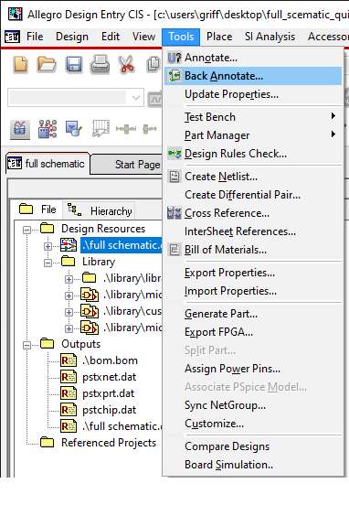Viewport: 349px width, 505px height.
Task: Open the toolbar combo box dropdown arrow
Action: [x=136, y=98]
